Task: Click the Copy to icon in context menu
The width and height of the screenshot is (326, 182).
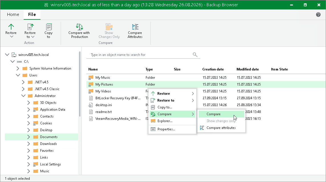Action: click(x=153, y=107)
